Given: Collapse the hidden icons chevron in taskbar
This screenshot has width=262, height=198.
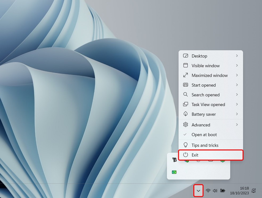Looking at the screenshot, I should [x=198, y=191].
